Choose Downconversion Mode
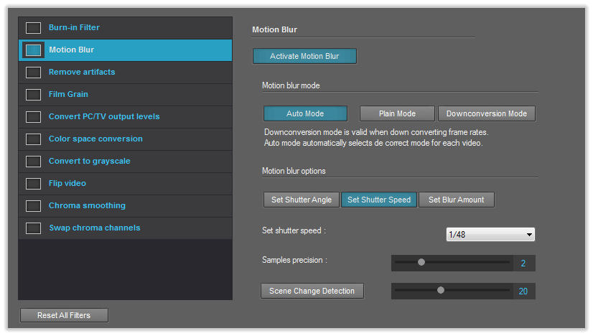The width and height of the screenshot is (593, 336). point(486,113)
